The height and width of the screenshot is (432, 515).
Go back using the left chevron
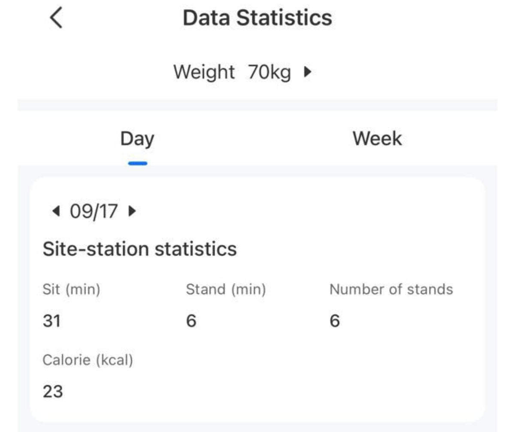coord(56,18)
